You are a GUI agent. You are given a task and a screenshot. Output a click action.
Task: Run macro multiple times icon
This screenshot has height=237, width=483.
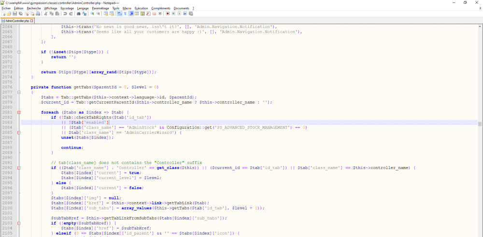pyautogui.click(x=185, y=14)
